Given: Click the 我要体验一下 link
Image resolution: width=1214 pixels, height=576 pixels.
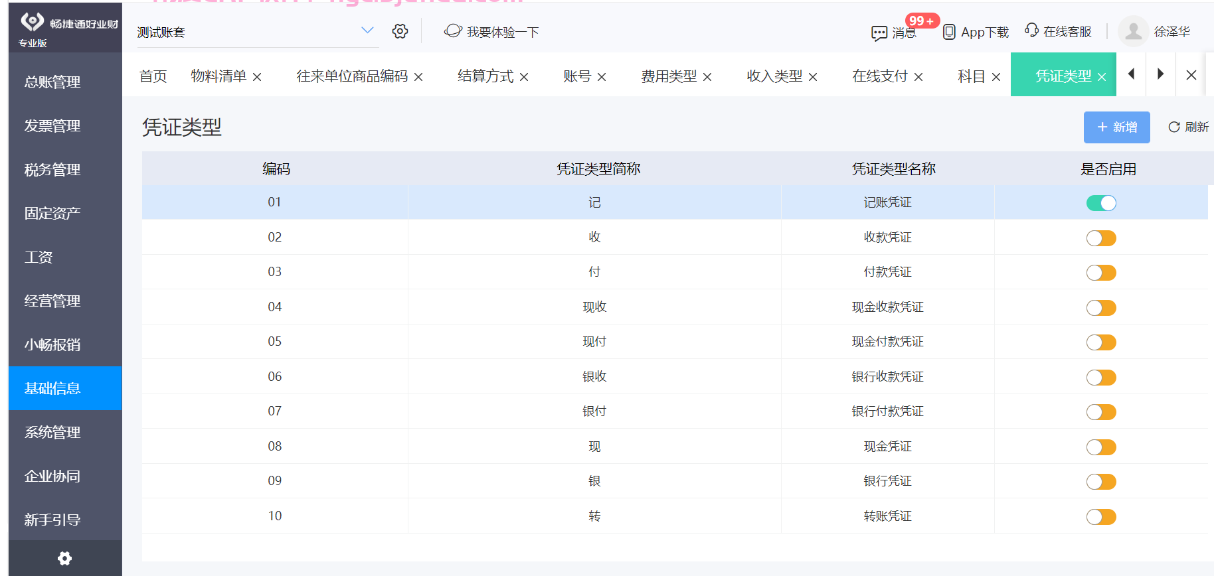Looking at the screenshot, I should tap(503, 32).
